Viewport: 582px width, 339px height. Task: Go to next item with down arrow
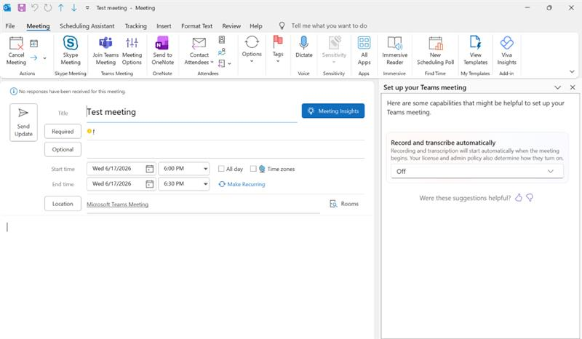[x=74, y=8]
